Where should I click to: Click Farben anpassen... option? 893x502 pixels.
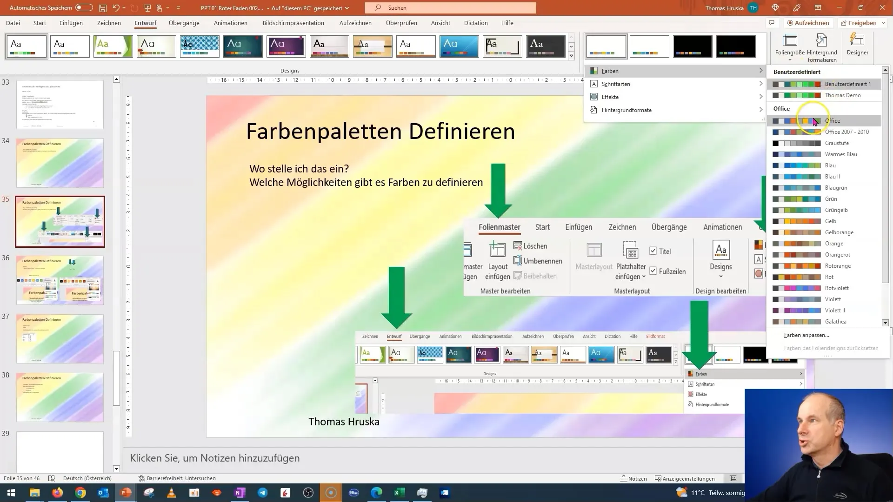click(x=806, y=335)
